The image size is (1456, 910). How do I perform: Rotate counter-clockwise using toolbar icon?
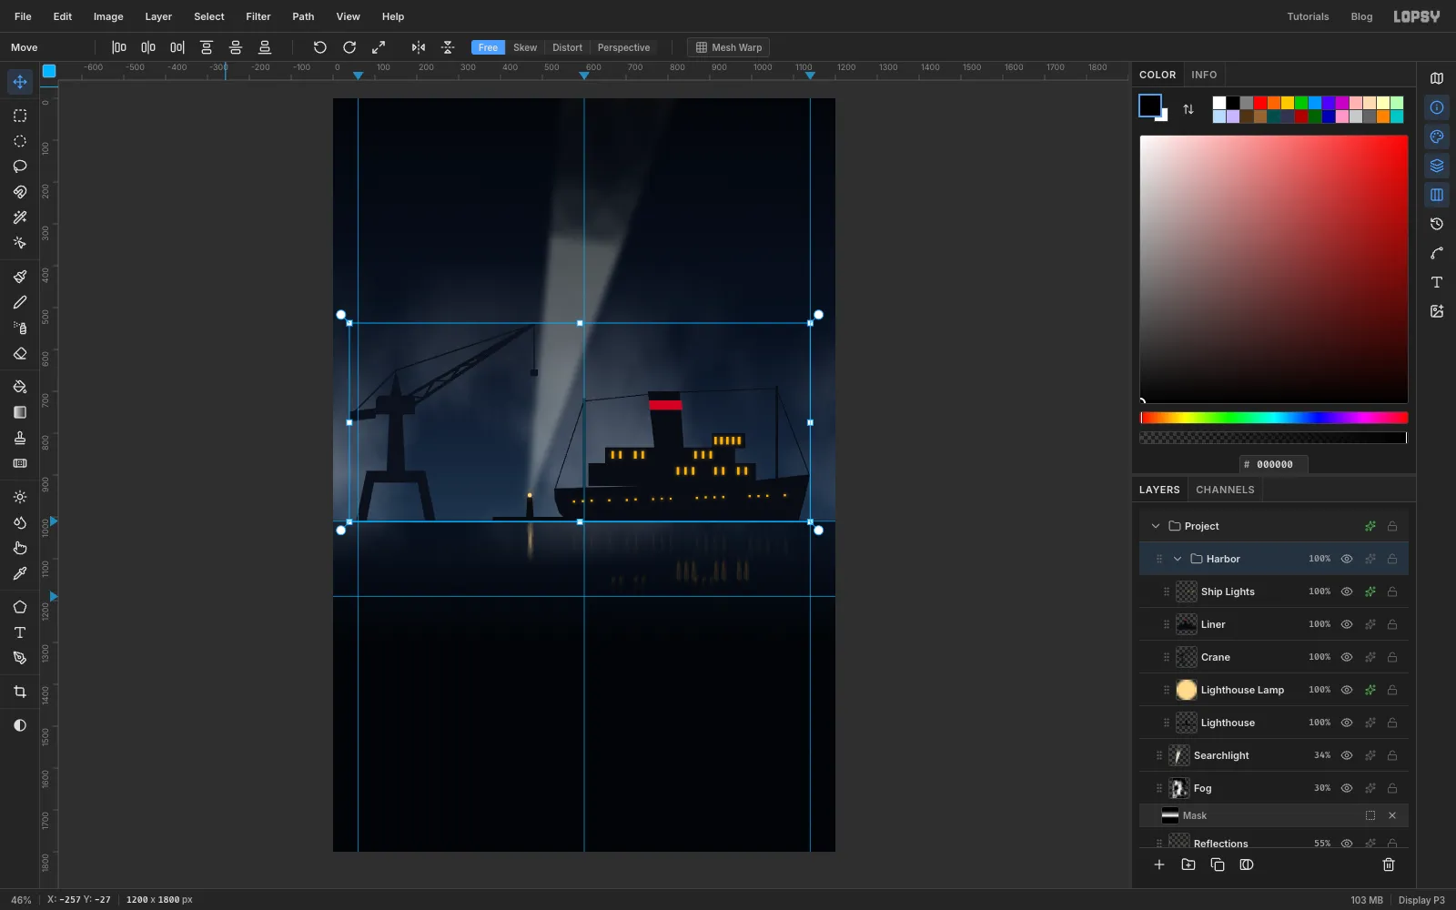tap(320, 47)
